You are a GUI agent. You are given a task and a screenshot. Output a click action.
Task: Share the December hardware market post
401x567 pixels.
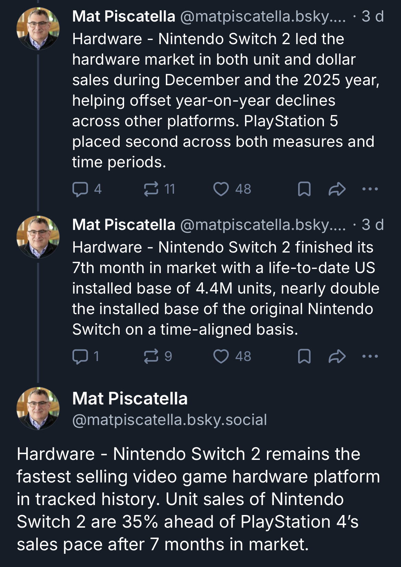337,189
